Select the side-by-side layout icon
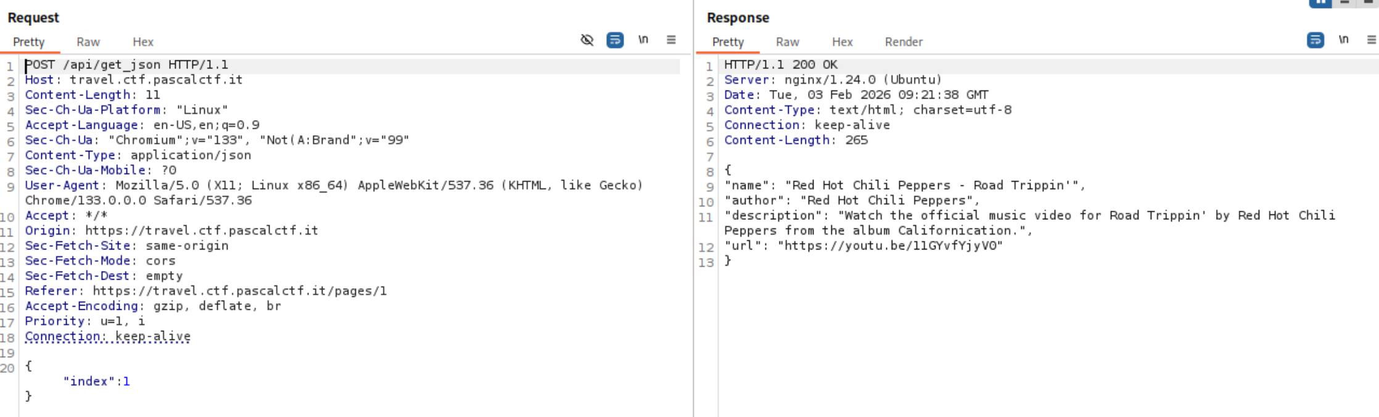Image resolution: width=1379 pixels, height=417 pixels. point(1320,2)
